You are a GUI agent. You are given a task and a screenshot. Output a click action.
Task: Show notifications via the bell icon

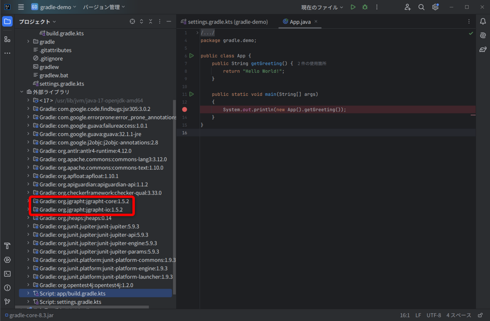(x=483, y=21)
